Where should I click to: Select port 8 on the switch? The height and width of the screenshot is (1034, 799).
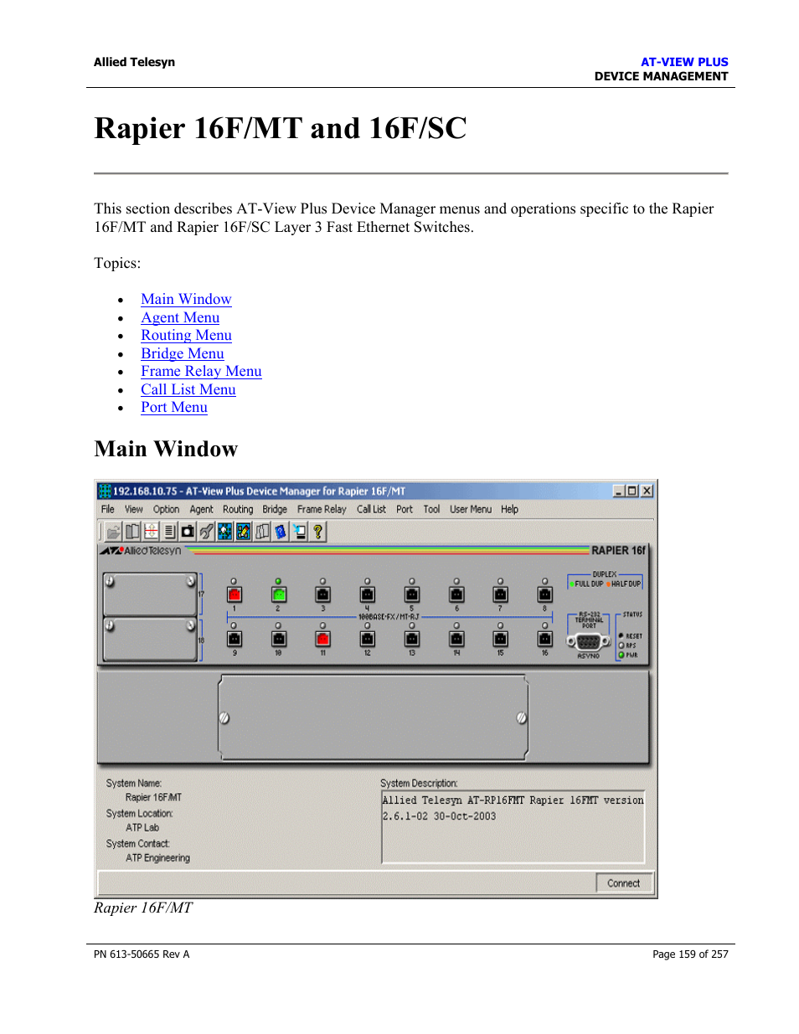tap(544, 594)
